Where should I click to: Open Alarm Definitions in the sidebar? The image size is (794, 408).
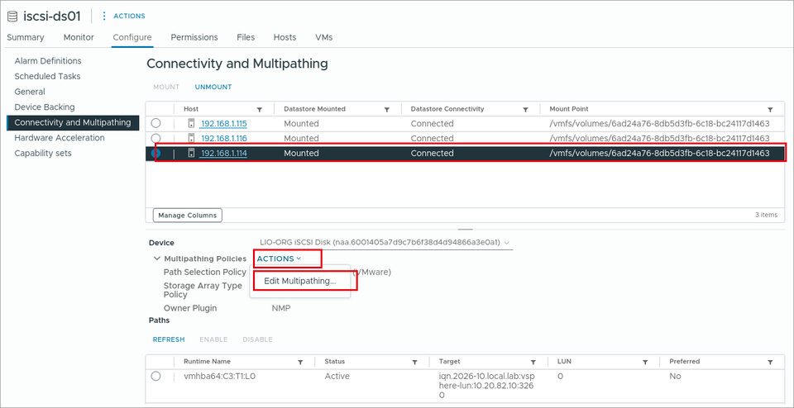[x=48, y=60]
